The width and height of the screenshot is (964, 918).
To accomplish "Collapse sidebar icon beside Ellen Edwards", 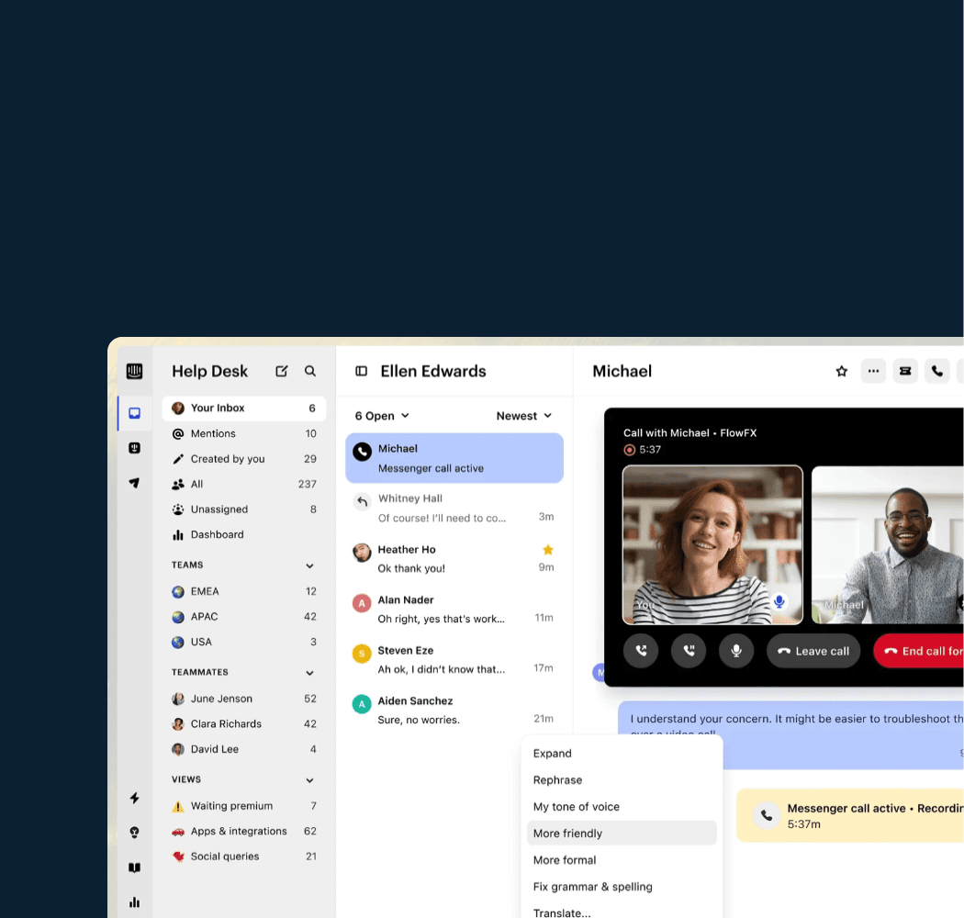I will [362, 372].
